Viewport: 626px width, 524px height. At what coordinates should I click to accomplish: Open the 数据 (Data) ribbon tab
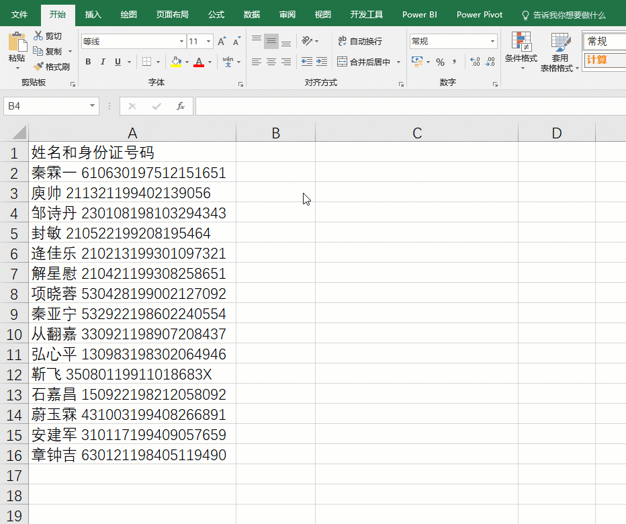(252, 14)
